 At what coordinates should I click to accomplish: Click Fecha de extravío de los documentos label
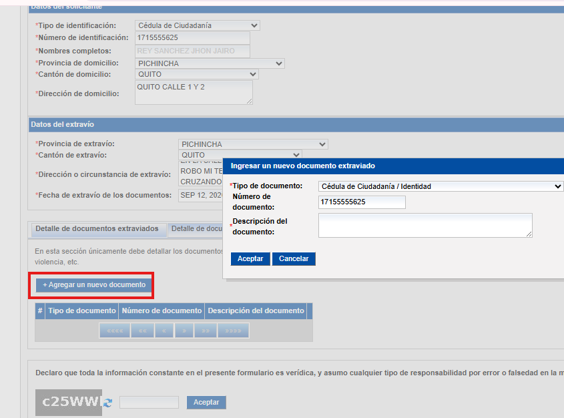[103, 196]
